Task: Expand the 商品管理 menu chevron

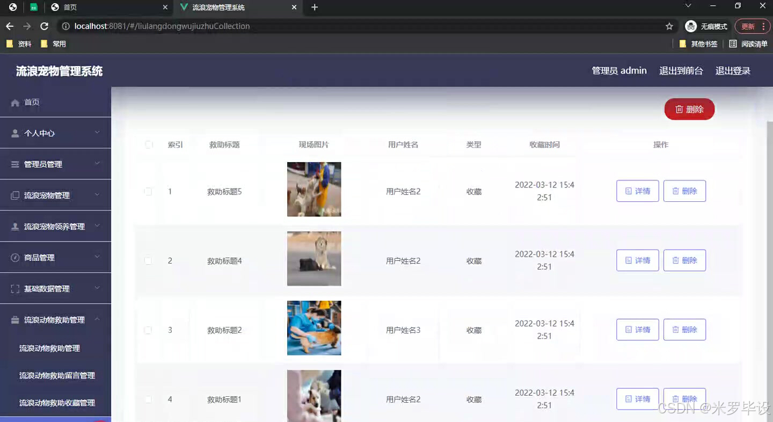Action: [x=97, y=257]
